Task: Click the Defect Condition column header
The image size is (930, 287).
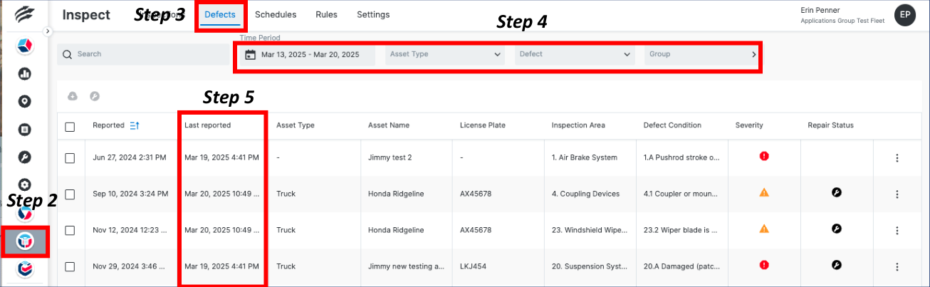Action: click(672, 125)
